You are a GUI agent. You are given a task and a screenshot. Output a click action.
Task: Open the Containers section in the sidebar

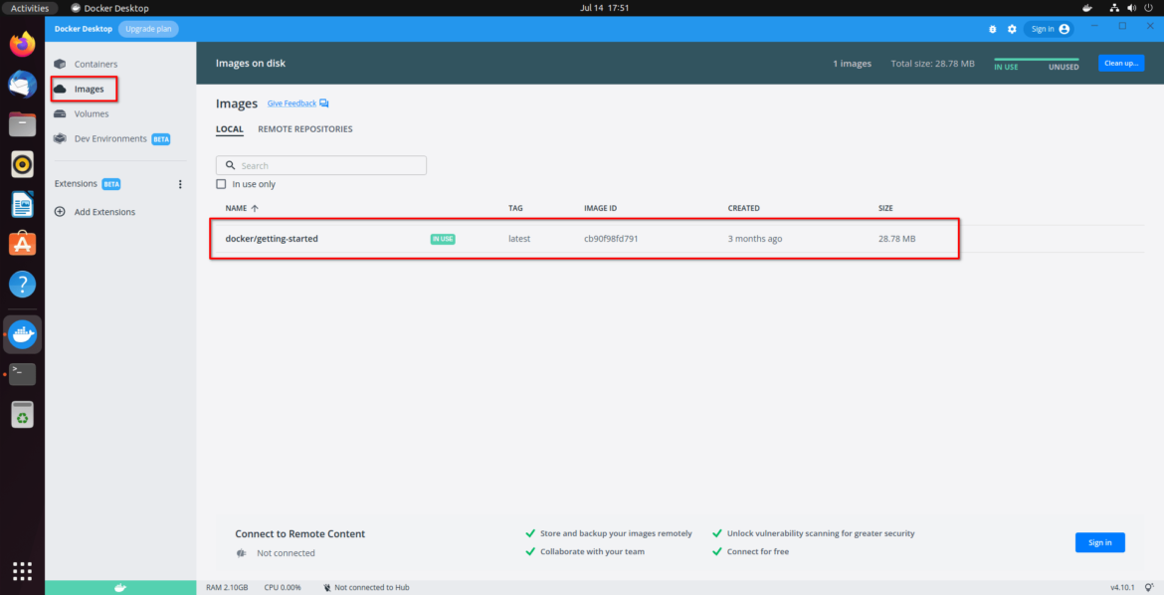97,64
